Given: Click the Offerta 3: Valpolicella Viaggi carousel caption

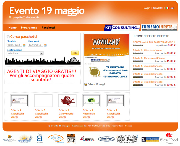Looking at the screenshot, I should pyautogui.click(x=41, y=113).
